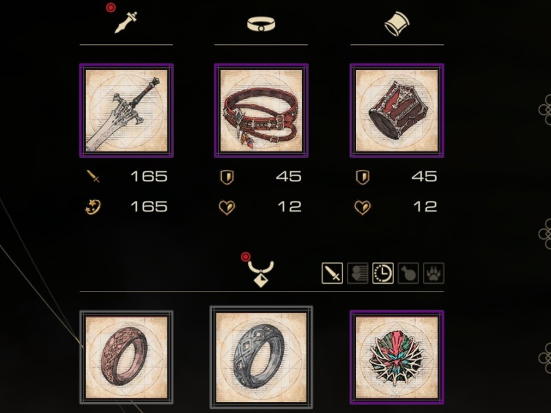551x413 pixels.
Task: Click the belt's heart HP icon
Action: tap(227, 208)
